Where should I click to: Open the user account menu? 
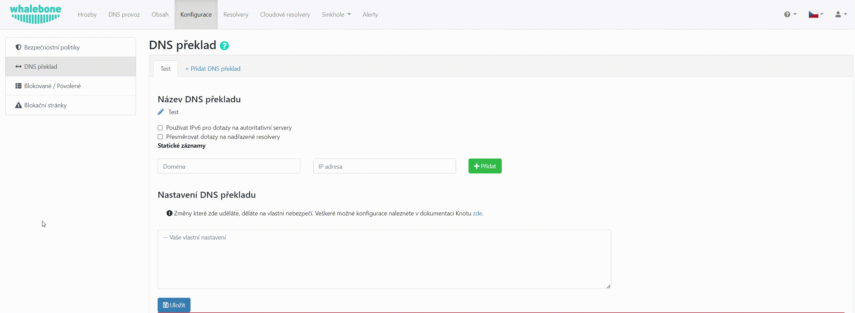841,14
